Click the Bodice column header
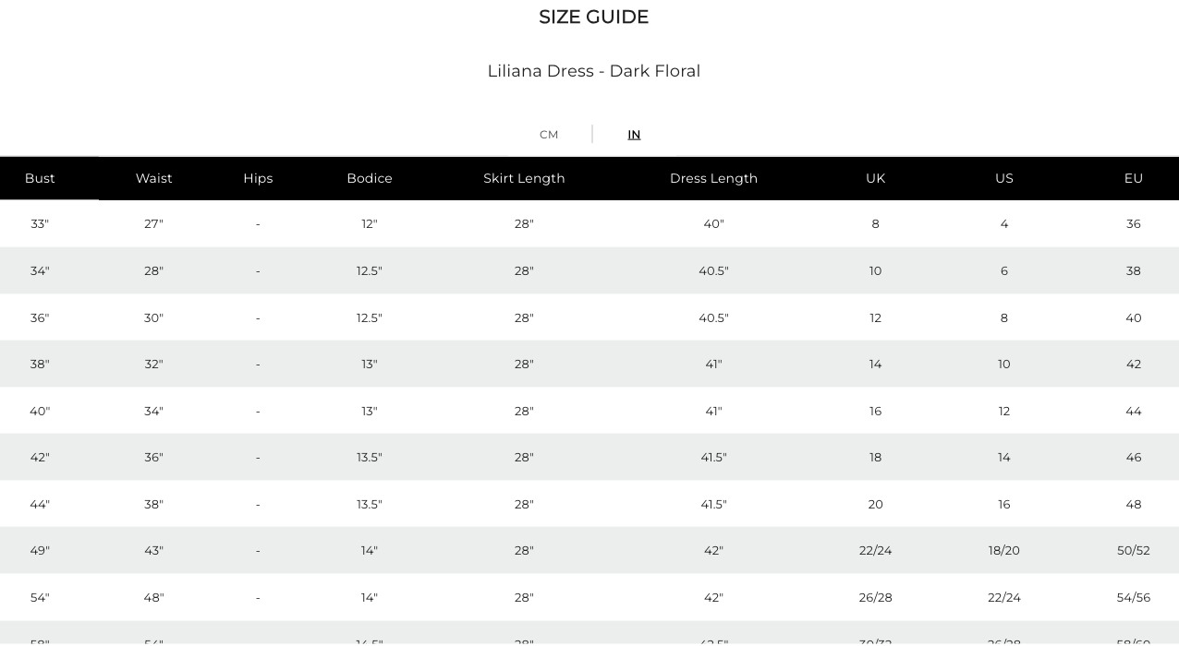 pos(370,178)
